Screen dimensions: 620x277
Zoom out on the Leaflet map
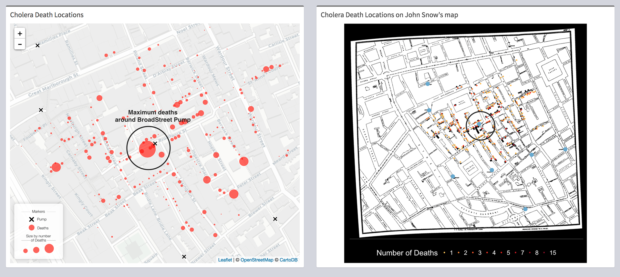pos(20,45)
